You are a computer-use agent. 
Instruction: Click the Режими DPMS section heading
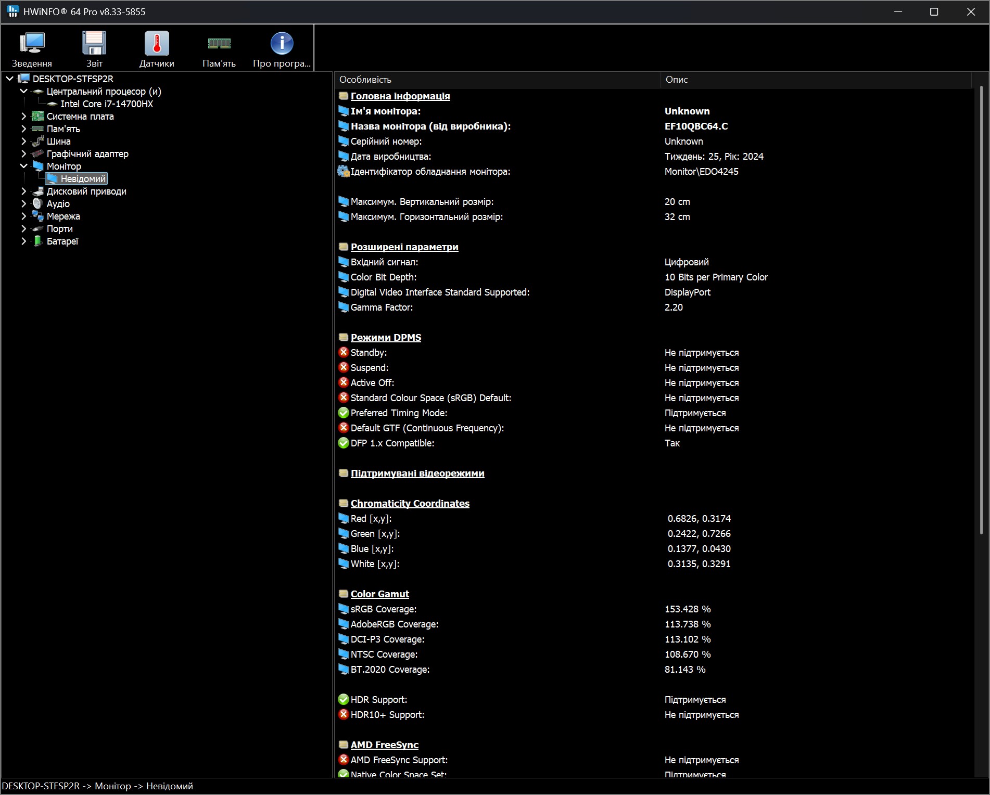coord(386,337)
